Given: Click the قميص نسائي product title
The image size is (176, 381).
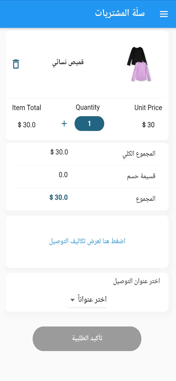Looking at the screenshot, I should (68, 62).
